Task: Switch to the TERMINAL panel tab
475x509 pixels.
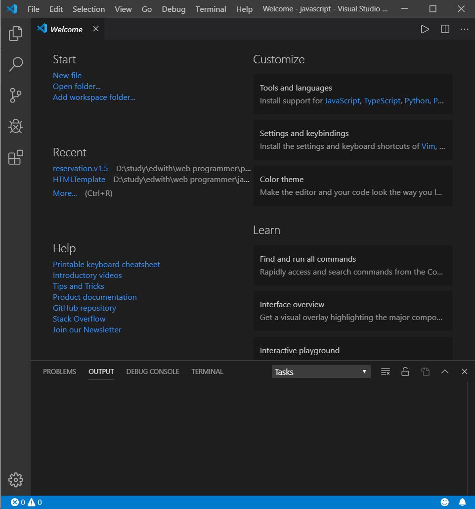Action: click(207, 371)
